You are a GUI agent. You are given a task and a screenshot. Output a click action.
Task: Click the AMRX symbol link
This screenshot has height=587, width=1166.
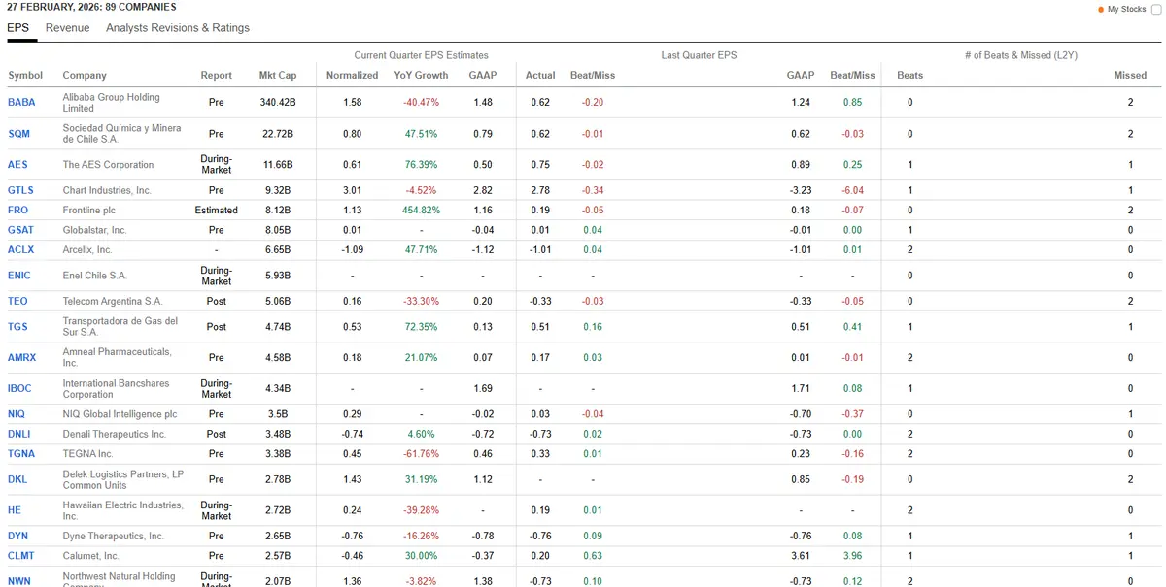pyautogui.click(x=21, y=357)
